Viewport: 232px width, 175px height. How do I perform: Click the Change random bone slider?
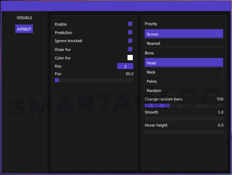(184, 106)
